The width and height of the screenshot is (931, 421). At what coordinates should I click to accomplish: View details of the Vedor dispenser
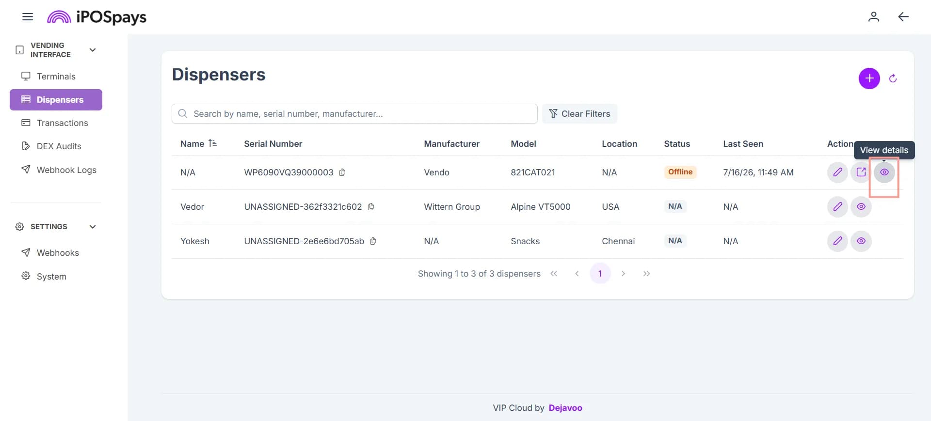pos(861,207)
